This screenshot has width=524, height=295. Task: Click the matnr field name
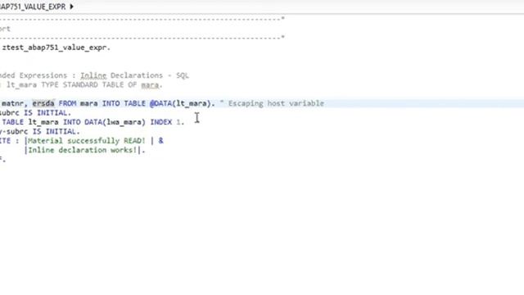(12, 103)
